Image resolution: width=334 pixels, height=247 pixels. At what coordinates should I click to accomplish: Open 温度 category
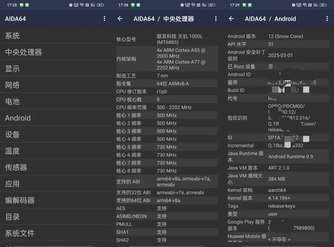point(56,151)
